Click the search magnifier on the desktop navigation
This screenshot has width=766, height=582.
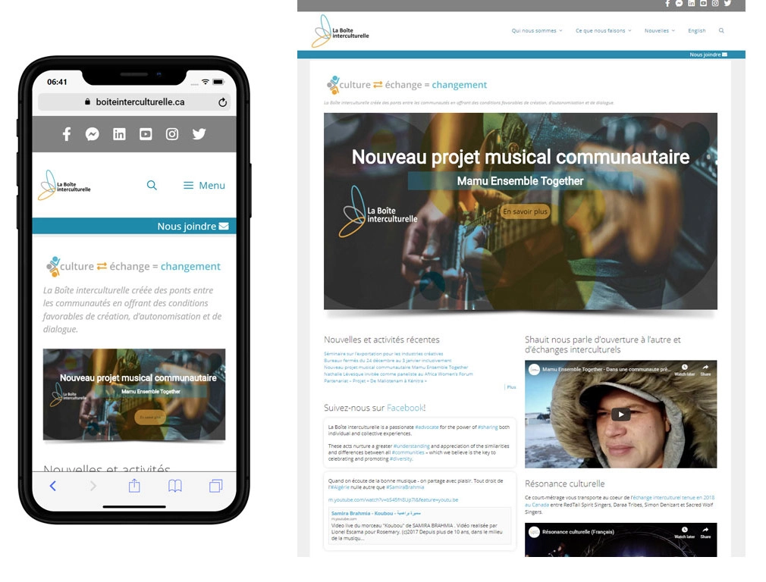(x=721, y=31)
